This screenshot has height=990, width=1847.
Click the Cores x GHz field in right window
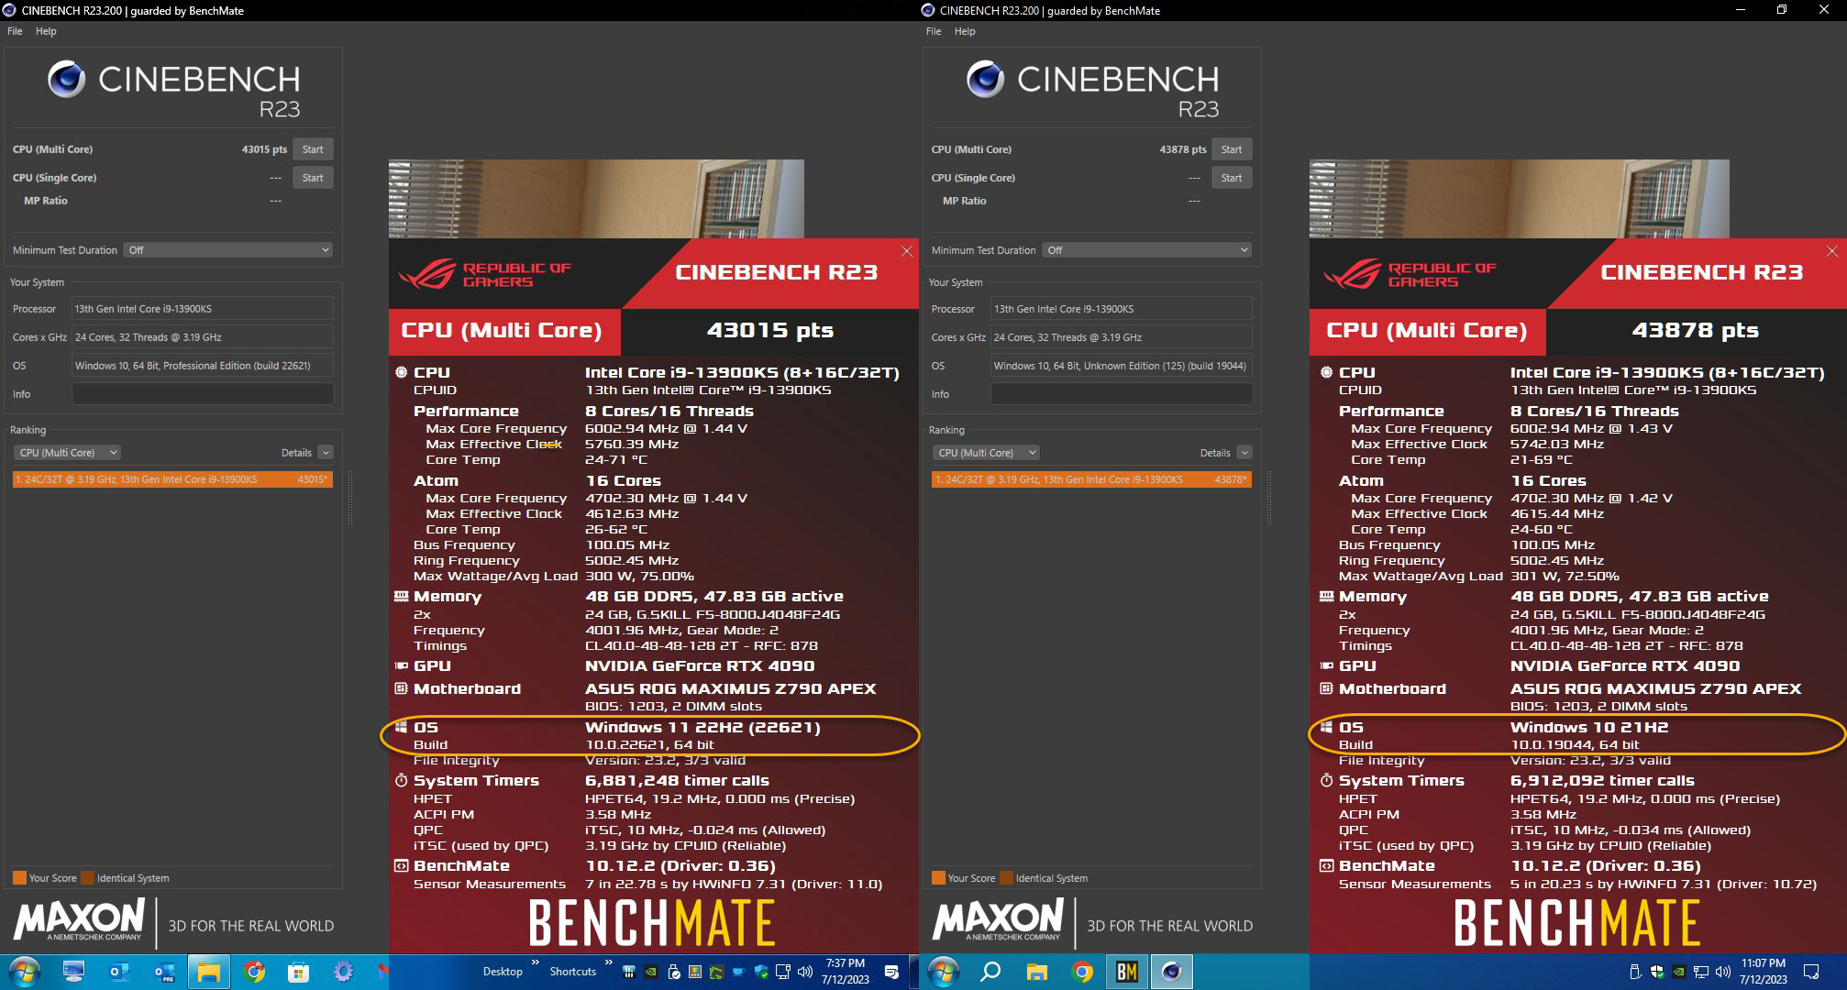pos(1122,337)
